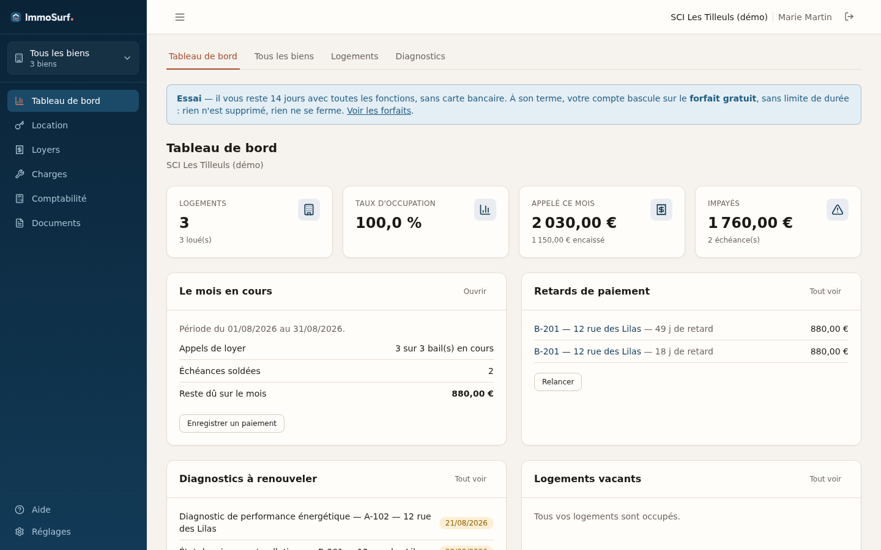Screen dimensions: 881x550
Task: Click the Loyers receipt icon in sidebar
Action: (x=20, y=150)
